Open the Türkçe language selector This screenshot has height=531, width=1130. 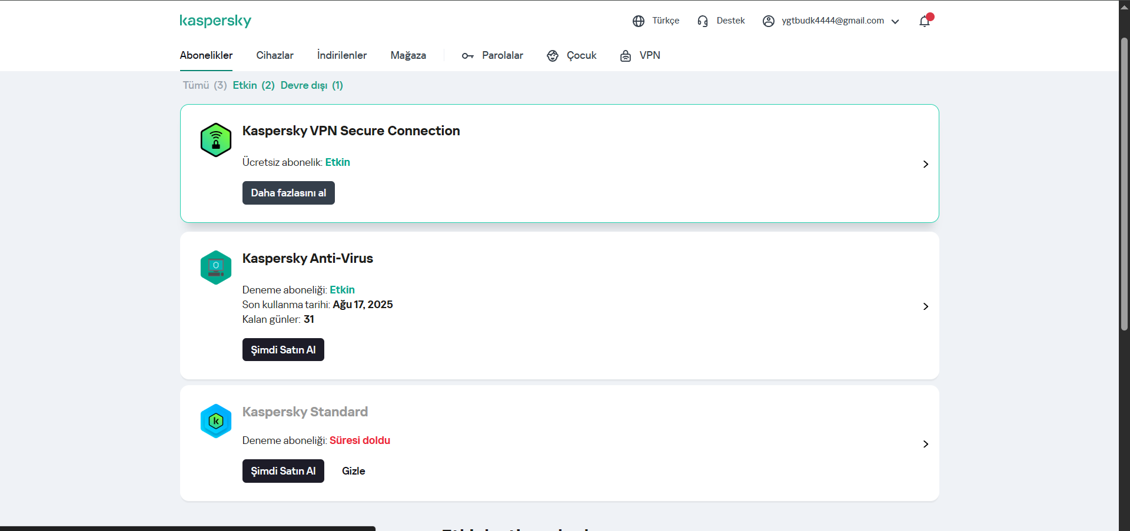[x=666, y=21]
